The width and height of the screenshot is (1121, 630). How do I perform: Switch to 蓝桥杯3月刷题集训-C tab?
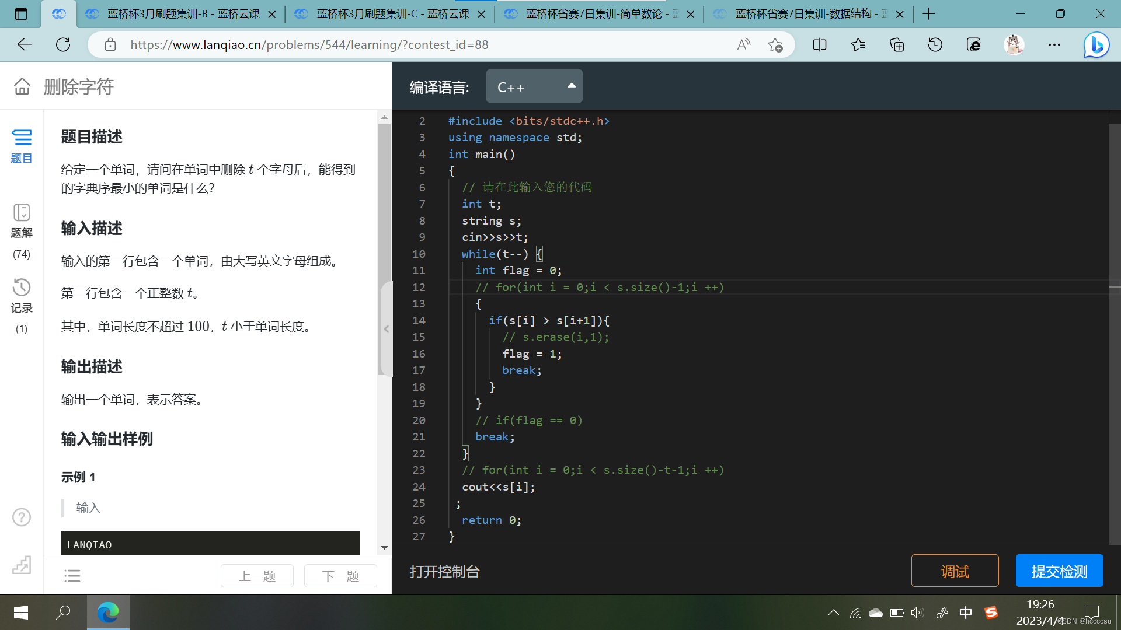[392, 14]
